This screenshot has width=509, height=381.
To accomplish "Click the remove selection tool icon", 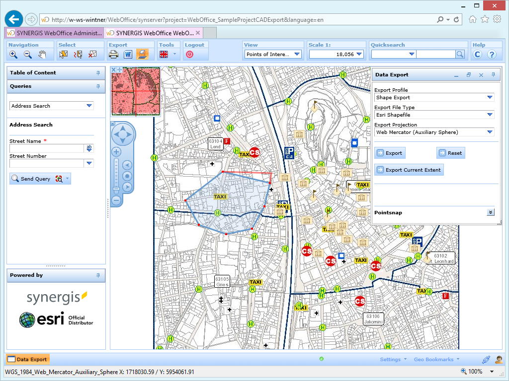I will click(x=92, y=55).
